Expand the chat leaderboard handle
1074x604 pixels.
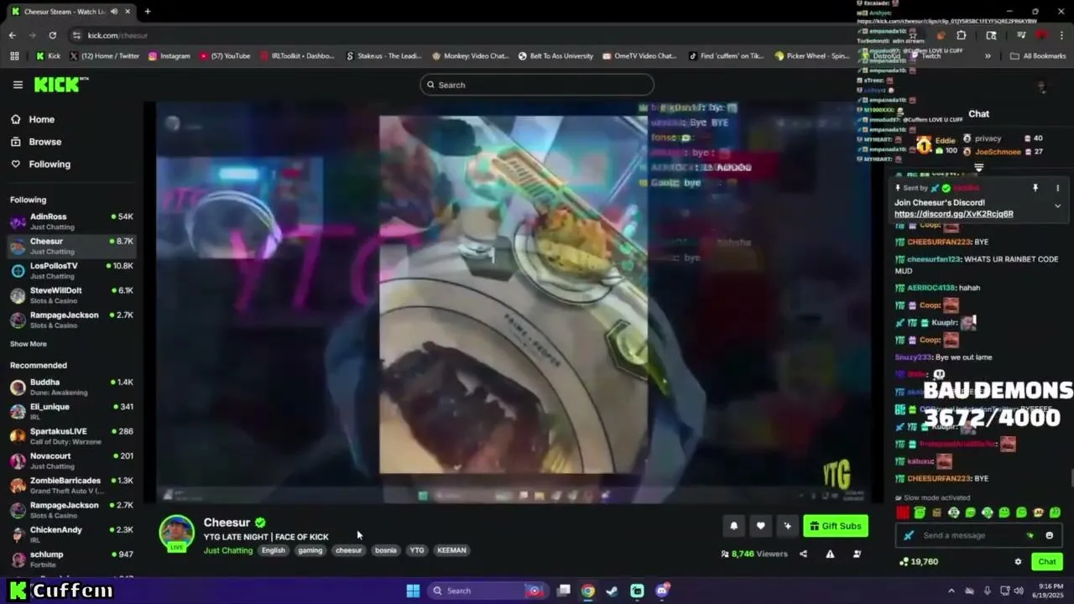(978, 168)
